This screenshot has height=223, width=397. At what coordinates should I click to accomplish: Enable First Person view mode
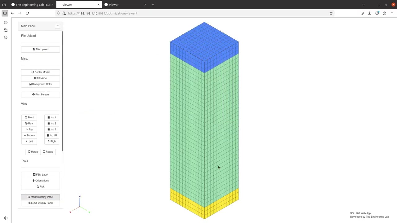[x=40, y=94]
